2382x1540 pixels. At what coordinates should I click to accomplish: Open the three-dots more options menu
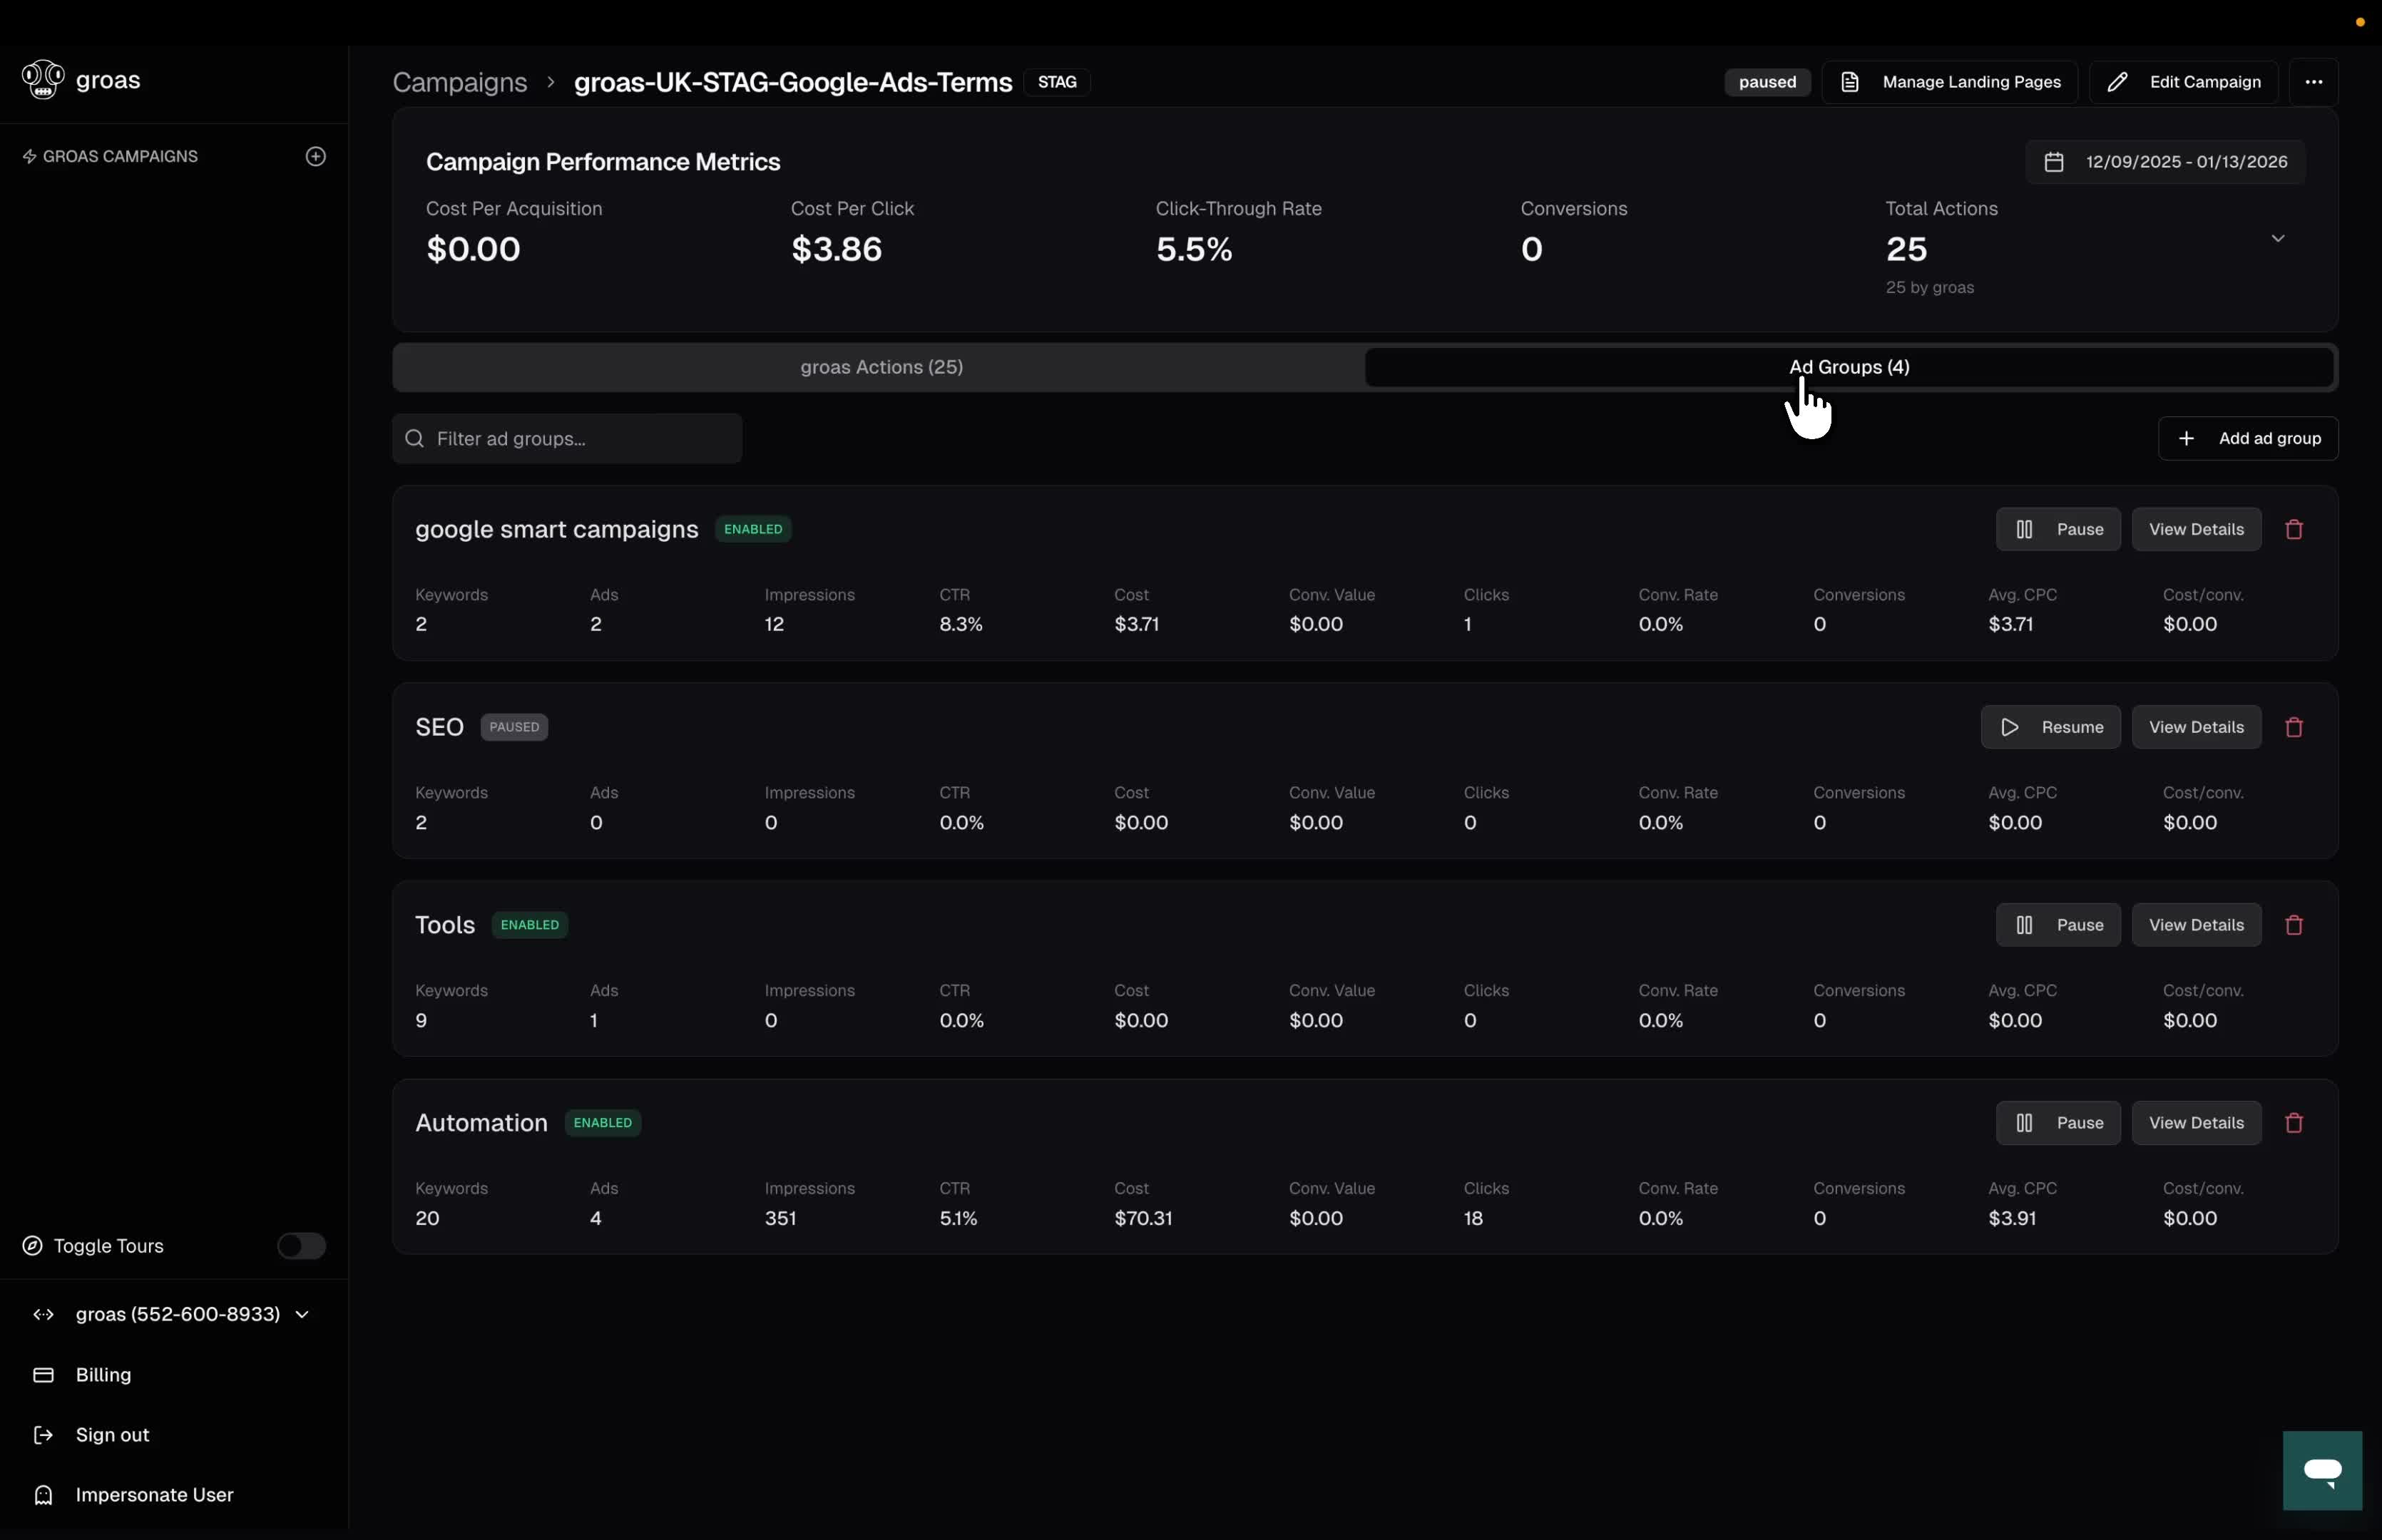click(x=2313, y=82)
